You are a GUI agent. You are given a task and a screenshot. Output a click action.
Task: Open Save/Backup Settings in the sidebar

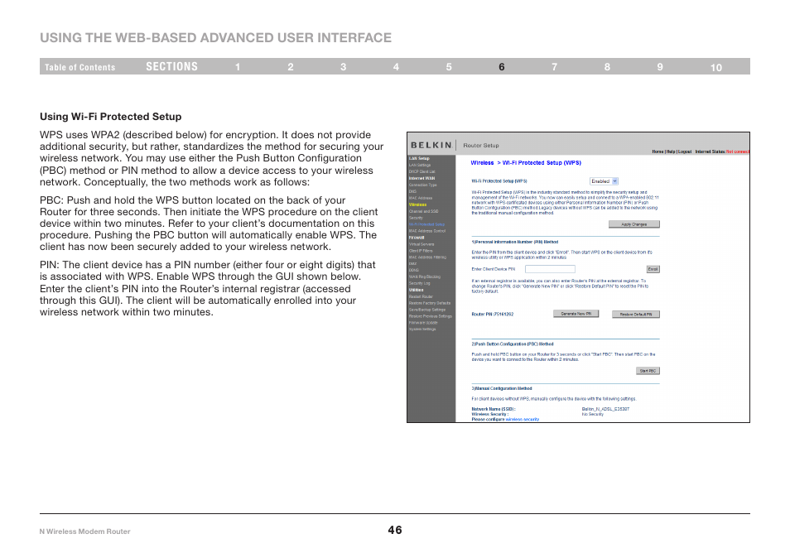coord(427,310)
